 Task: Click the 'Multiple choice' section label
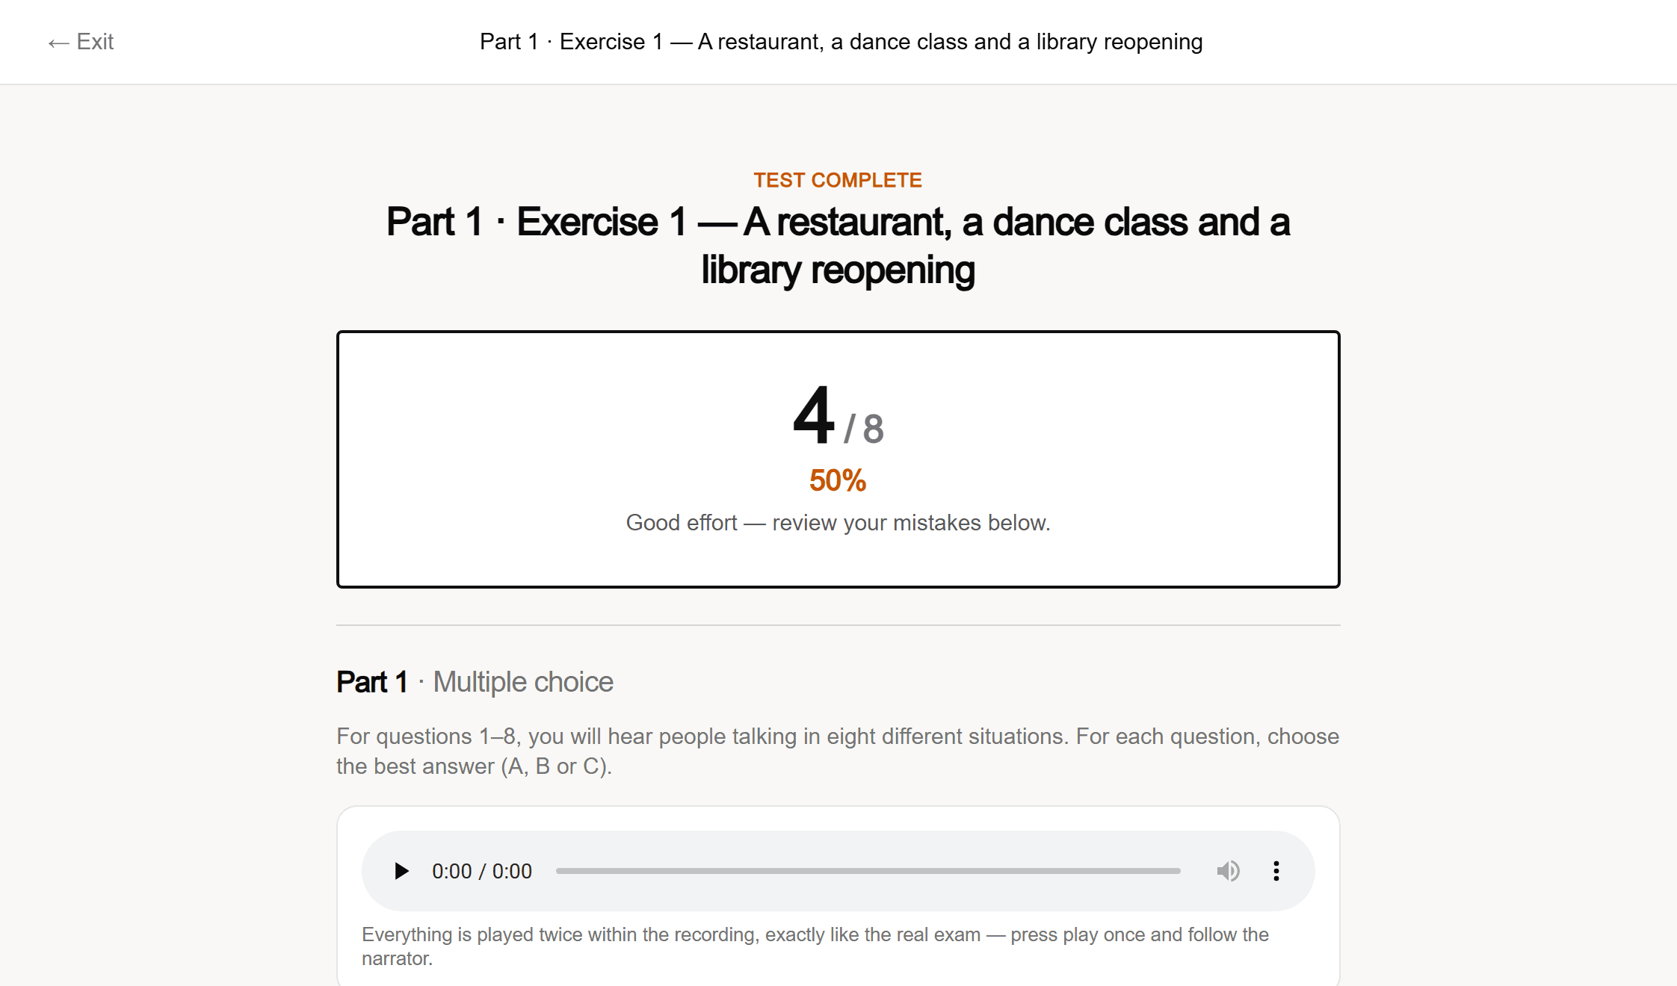point(523,682)
